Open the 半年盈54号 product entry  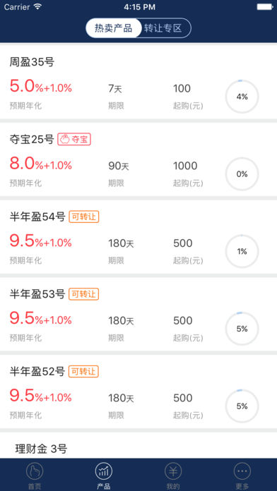pyautogui.click(x=138, y=237)
